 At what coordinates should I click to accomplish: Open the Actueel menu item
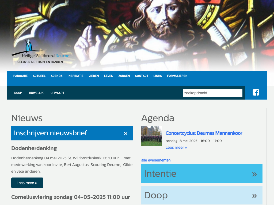pos(39,76)
